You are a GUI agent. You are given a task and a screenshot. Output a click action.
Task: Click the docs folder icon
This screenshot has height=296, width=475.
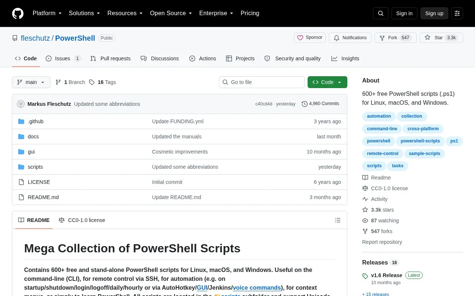[x=21, y=137]
